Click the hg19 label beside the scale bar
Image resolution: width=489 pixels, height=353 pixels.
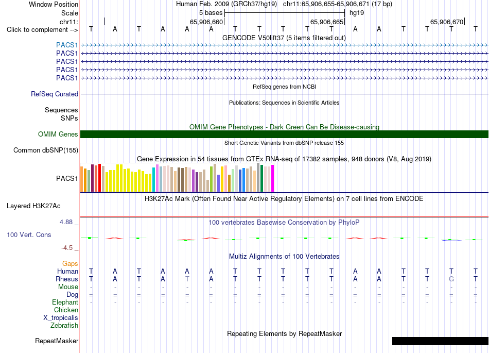(x=357, y=13)
